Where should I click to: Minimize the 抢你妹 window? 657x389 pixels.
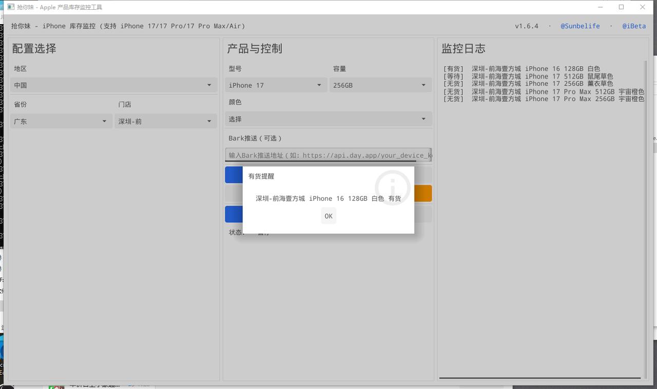(600, 7)
